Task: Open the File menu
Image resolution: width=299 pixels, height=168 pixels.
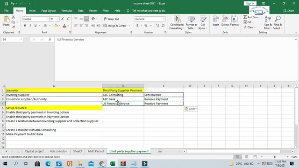Action: tap(6, 11)
